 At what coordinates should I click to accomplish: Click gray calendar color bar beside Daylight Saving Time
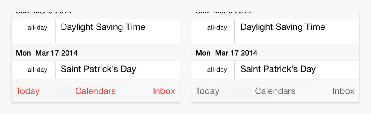(235, 31)
